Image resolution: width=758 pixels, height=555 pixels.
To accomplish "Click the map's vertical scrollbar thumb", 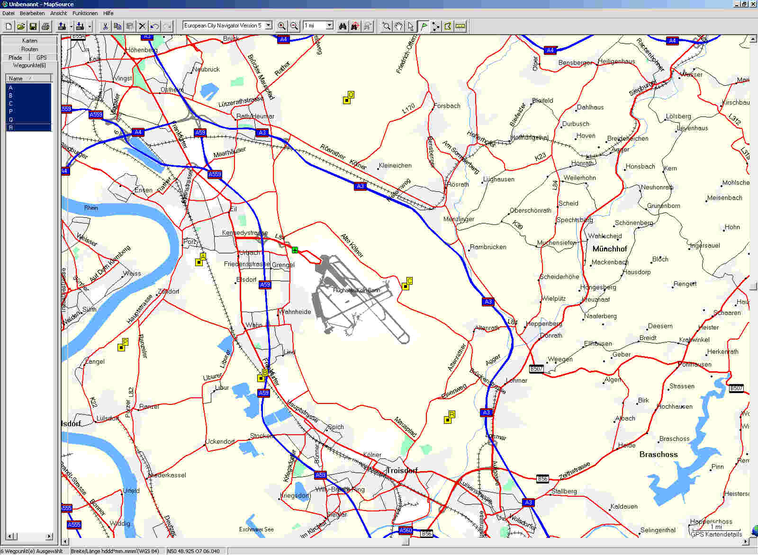I will [753, 286].
